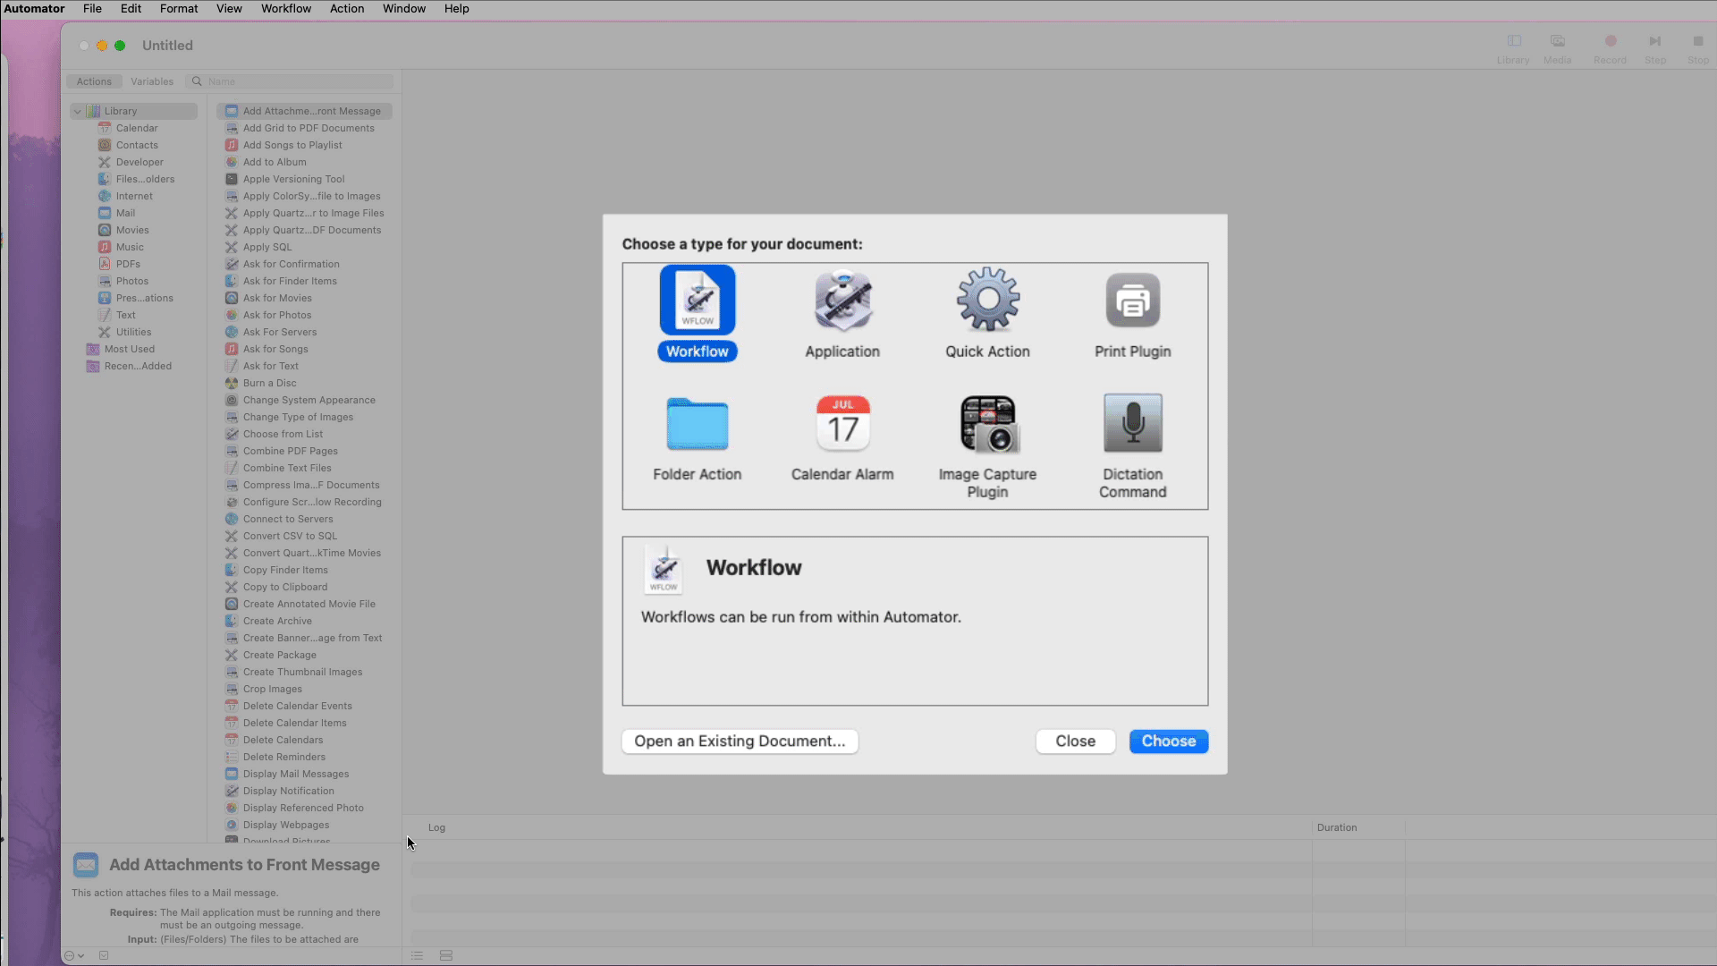Select the Print Plugin type
This screenshot has height=966, width=1717.
[x=1132, y=301]
